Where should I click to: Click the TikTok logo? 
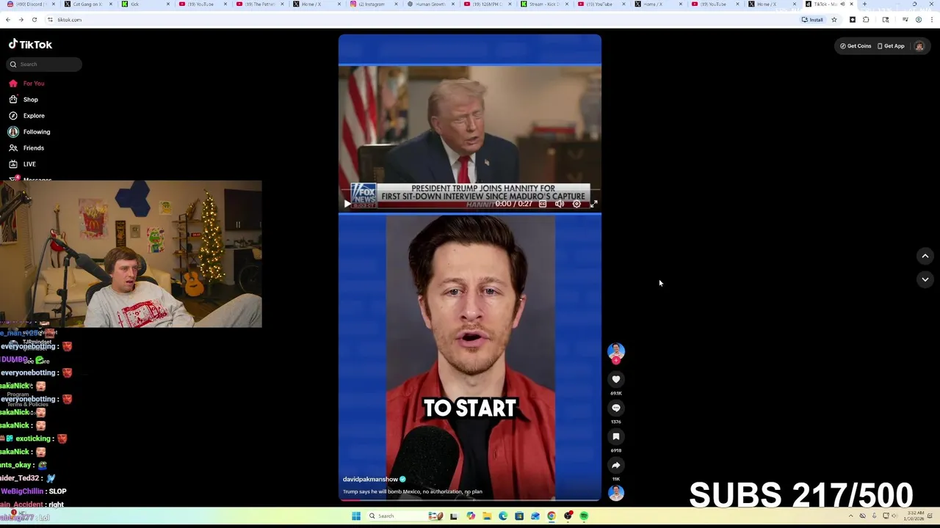coord(30,45)
